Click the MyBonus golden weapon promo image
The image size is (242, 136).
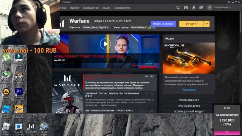[x=189, y=58]
